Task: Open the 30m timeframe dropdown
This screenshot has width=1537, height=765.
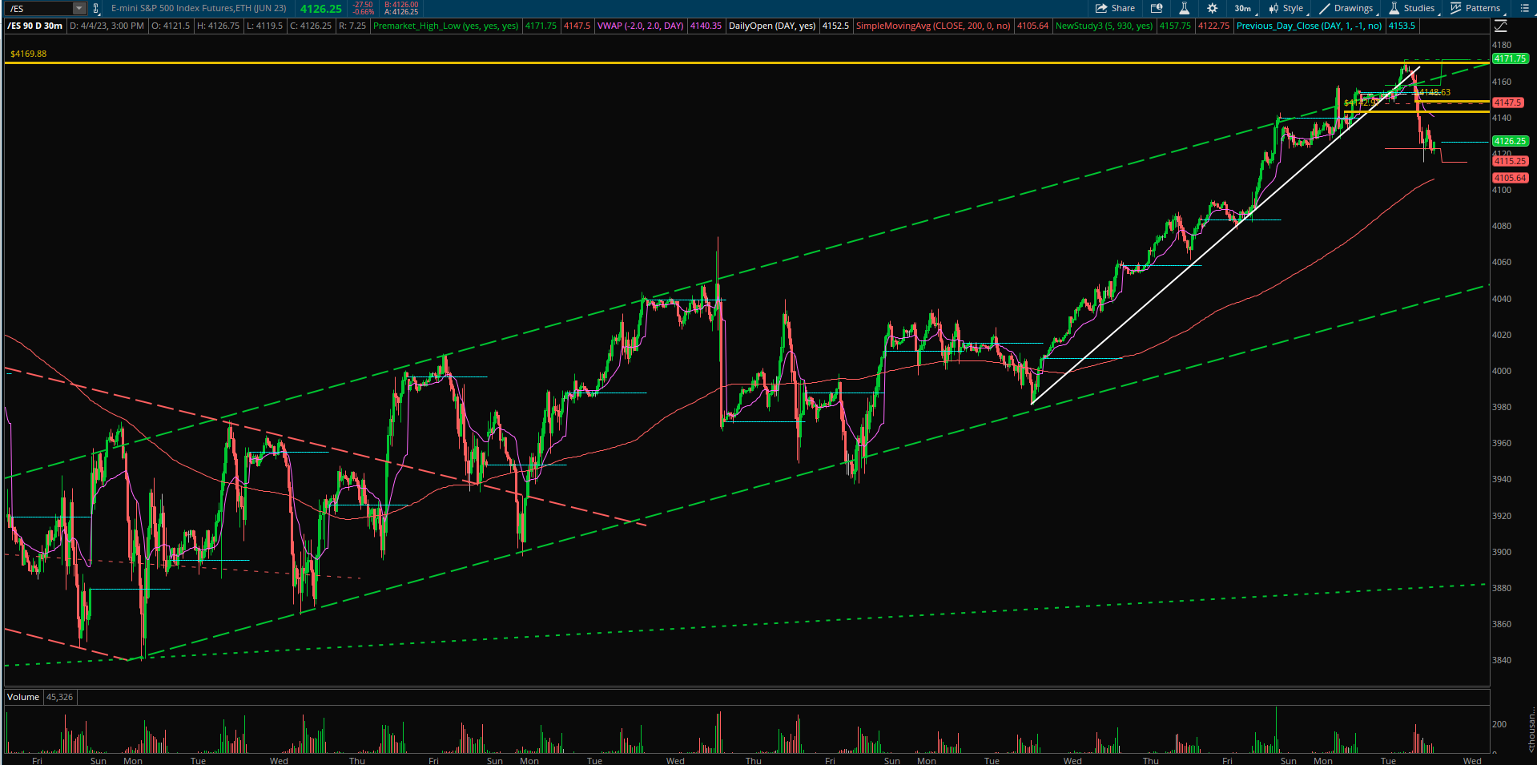Action: pos(1244,8)
